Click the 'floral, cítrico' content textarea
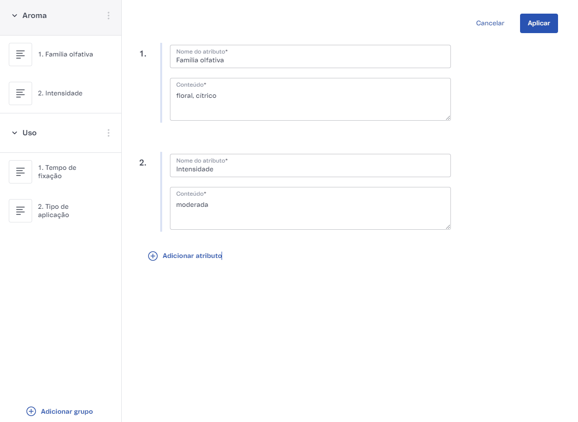This screenshot has width=578, height=422. 310,102
